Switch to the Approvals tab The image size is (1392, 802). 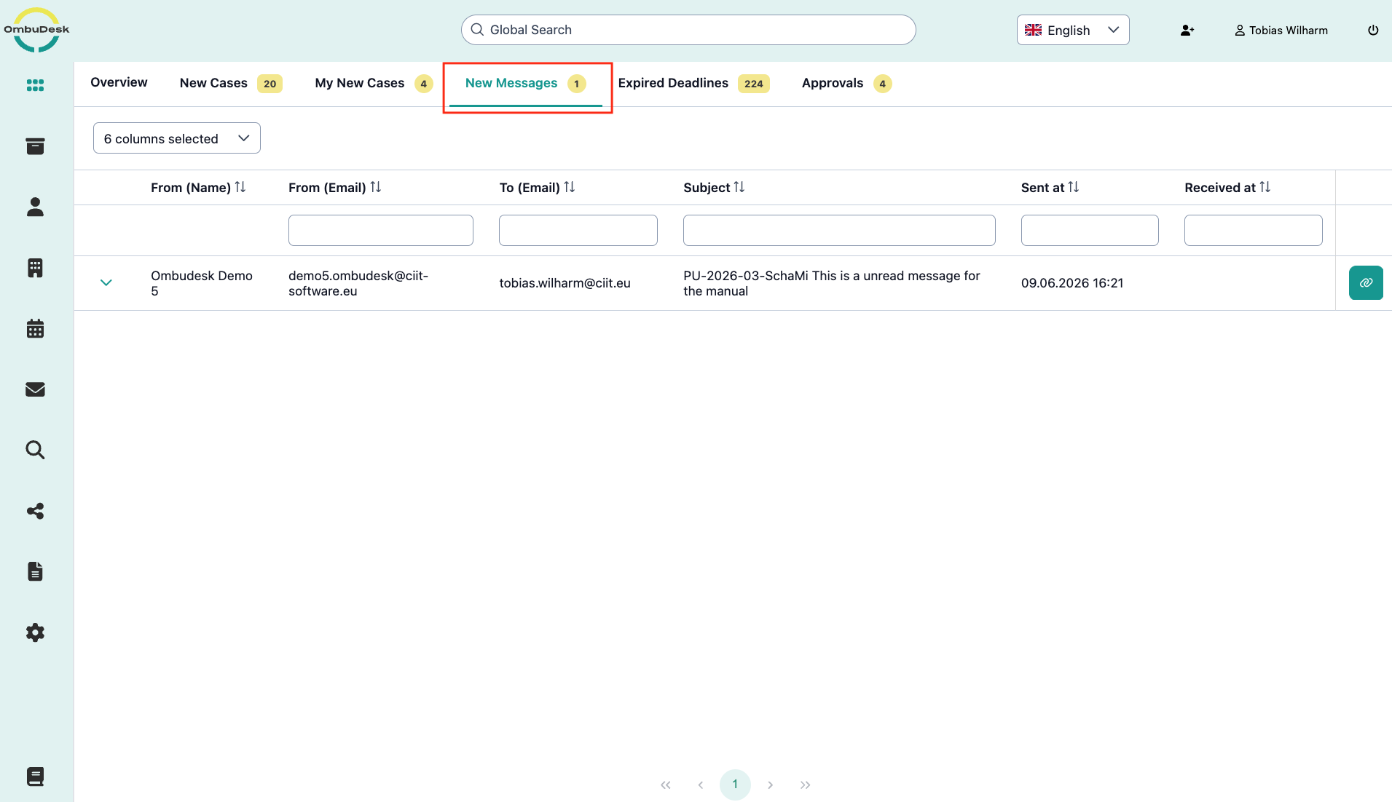pyautogui.click(x=846, y=83)
